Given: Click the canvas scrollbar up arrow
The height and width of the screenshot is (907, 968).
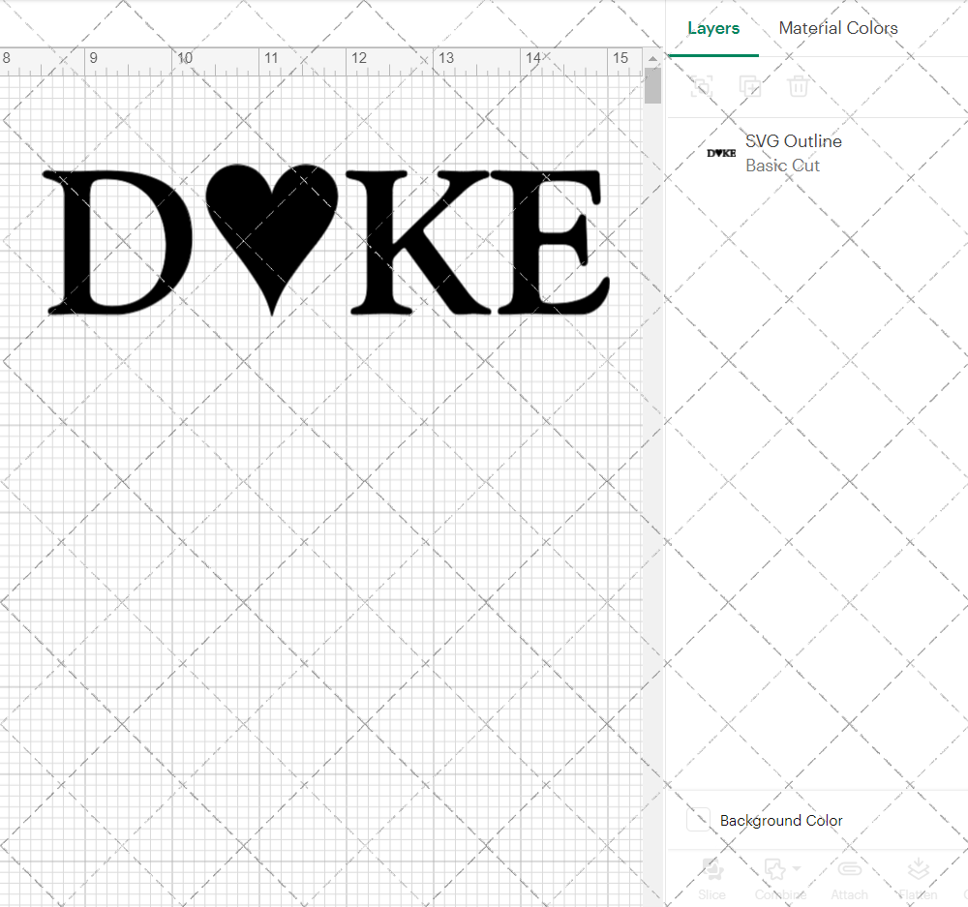Looking at the screenshot, I should [x=652, y=59].
